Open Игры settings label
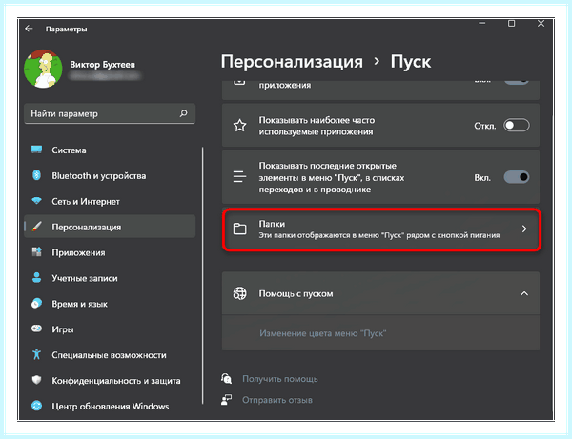The height and width of the screenshot is (439, 572). click(x=63, y=329)
